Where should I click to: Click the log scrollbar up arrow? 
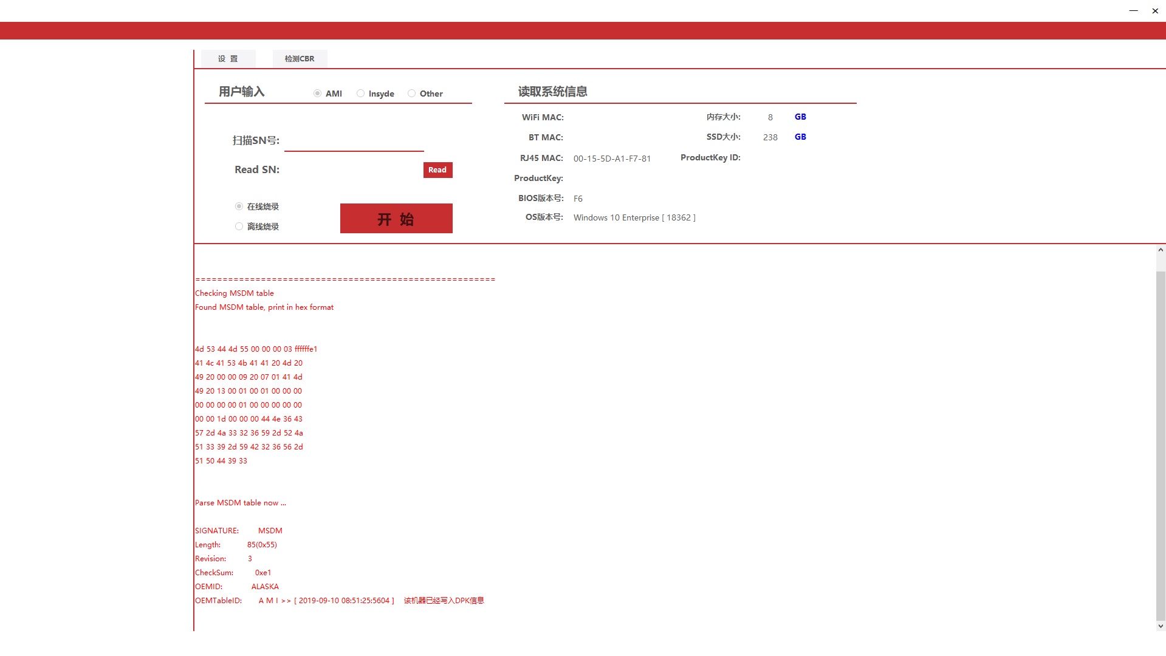pyautogui.click(x=1161, y=250)
